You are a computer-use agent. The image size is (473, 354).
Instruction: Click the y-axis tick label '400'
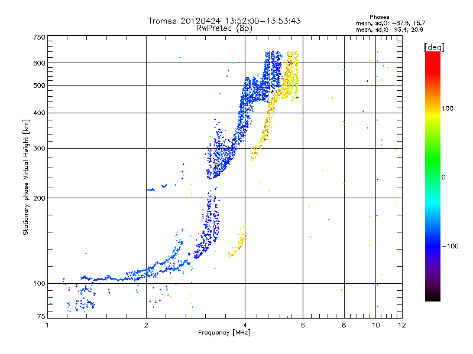tap(39, 113)
